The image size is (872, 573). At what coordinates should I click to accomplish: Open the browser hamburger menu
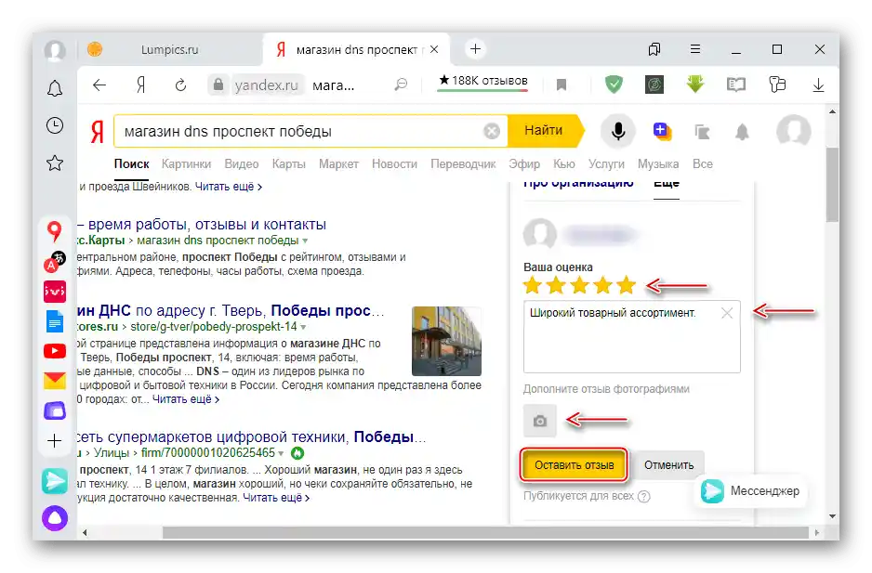tap(694, 48)
